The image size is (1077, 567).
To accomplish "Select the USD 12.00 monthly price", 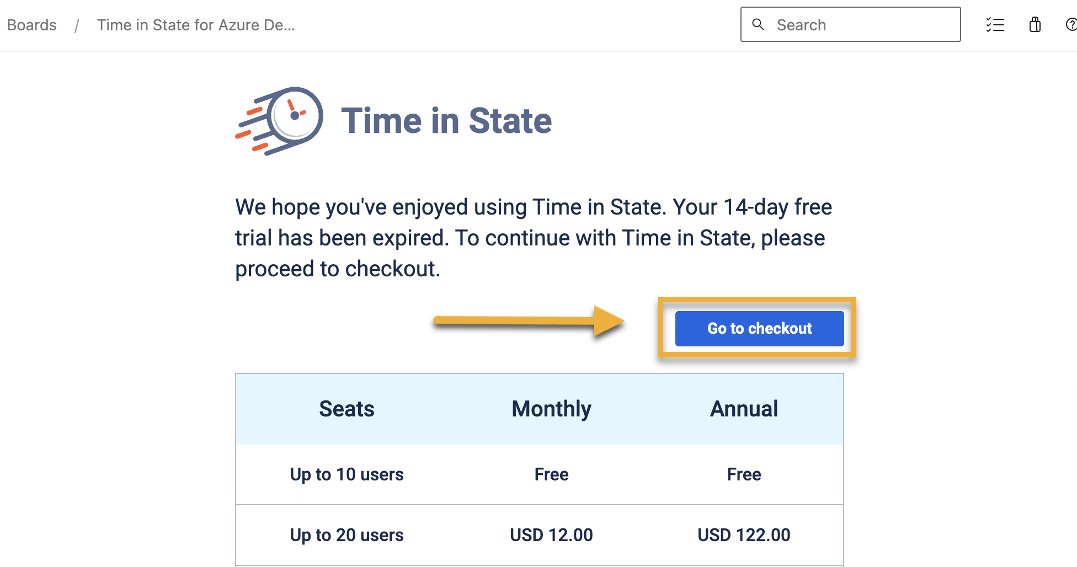I will click(x=551, y=535).
